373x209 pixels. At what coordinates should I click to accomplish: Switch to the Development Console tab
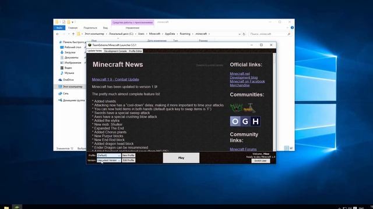115,51
